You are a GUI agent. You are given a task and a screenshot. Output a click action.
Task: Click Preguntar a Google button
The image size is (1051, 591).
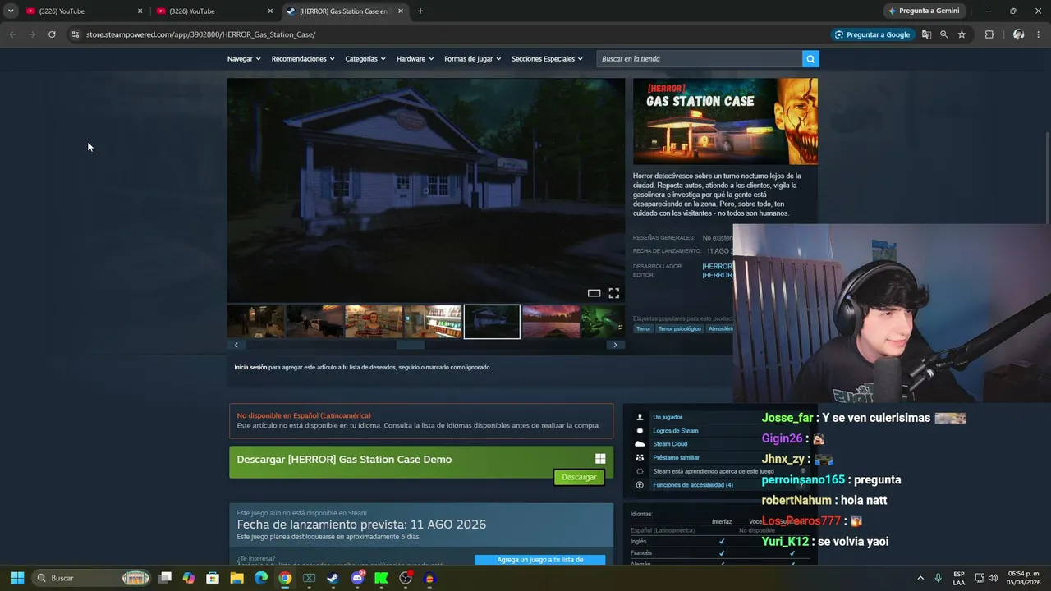point(872,34)
